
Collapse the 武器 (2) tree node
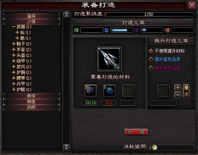[14, 27]
